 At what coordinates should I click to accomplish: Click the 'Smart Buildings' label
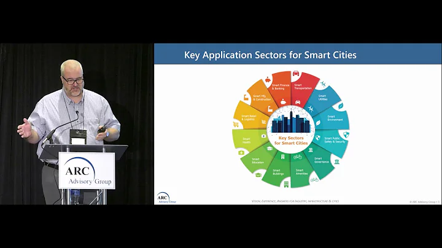(x=278, y=172)
